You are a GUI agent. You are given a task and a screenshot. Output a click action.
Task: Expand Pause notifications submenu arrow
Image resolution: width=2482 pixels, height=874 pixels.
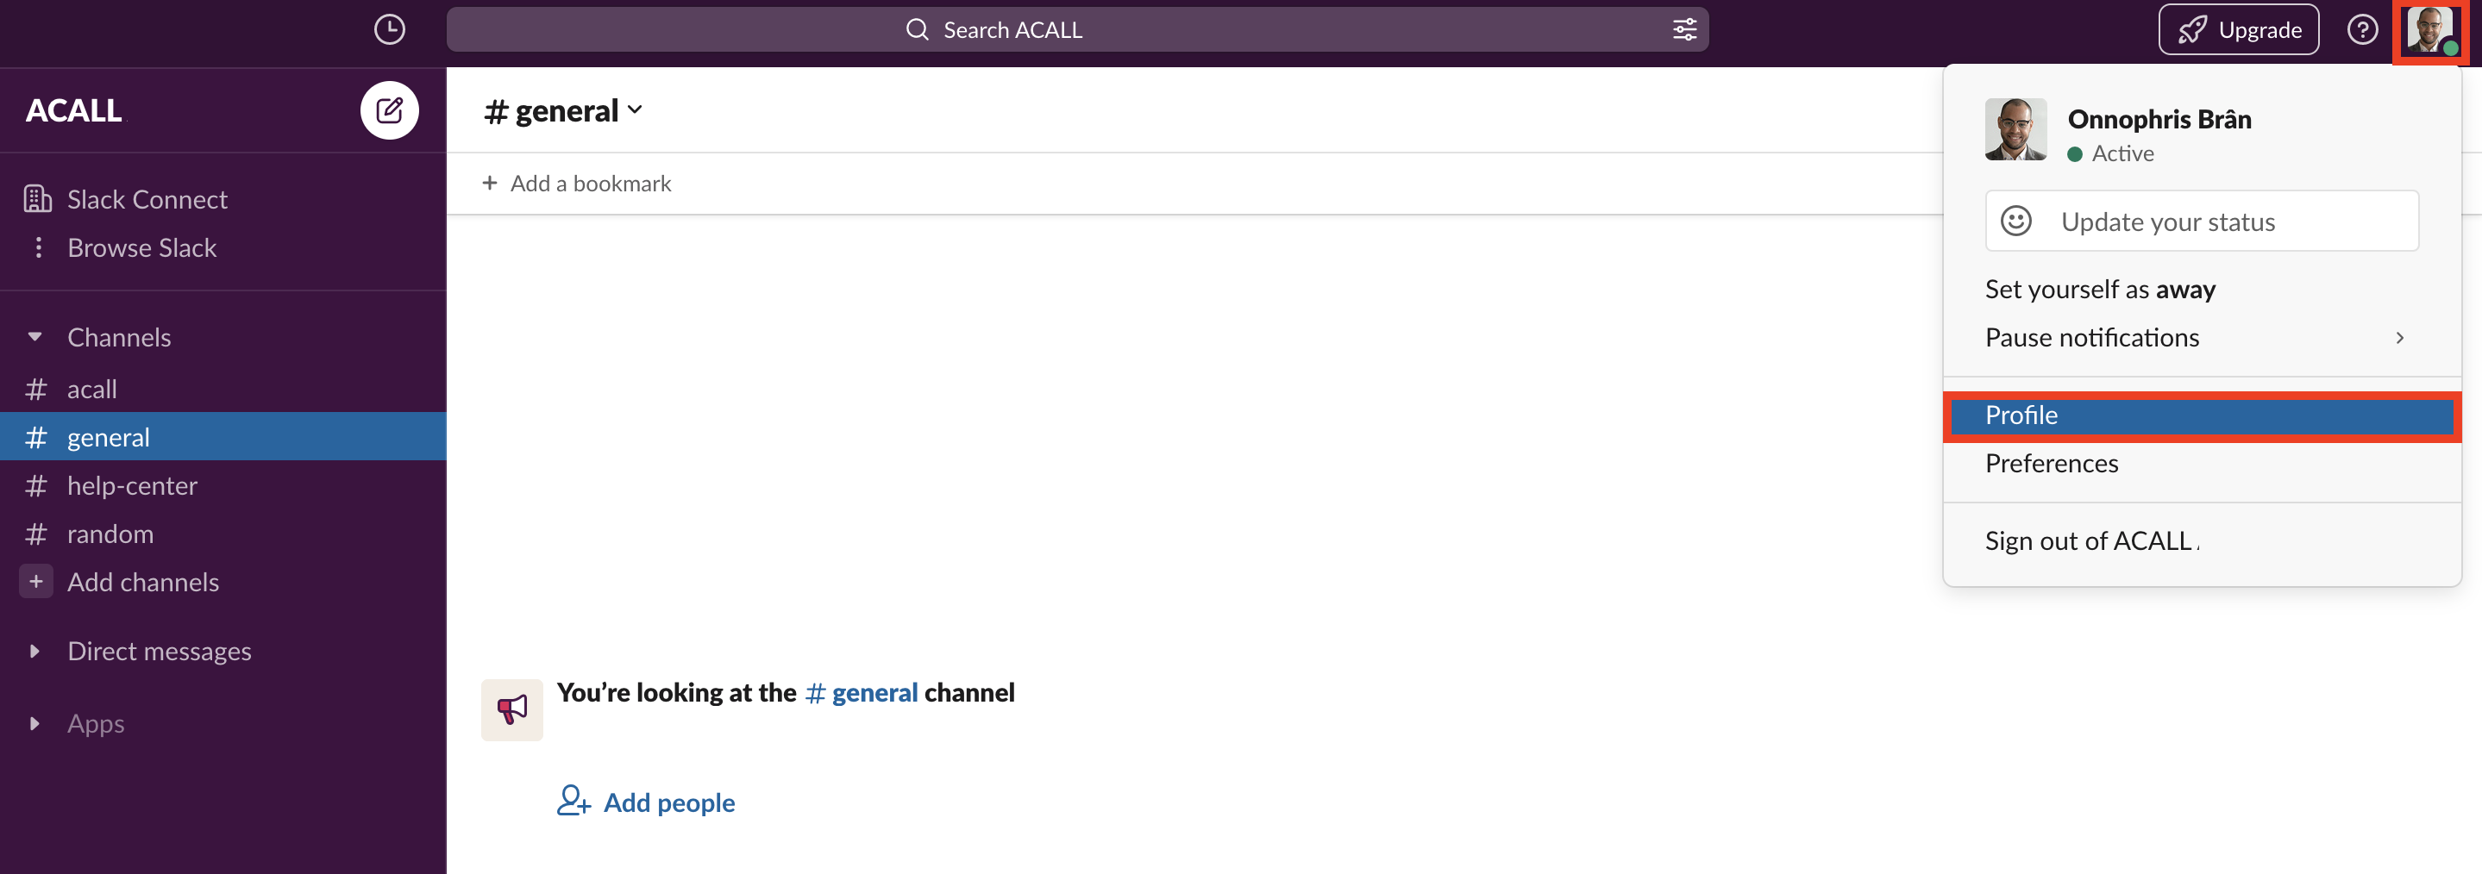point(2399,338)
